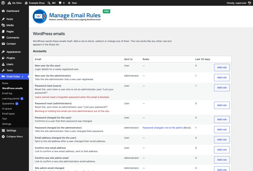Open the Email log submenu item
Image resolution: width=253 pixels, height=171 pixels.
tap(7, 93)
